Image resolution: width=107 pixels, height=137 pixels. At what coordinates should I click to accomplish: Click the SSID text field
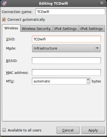(66, 39)
